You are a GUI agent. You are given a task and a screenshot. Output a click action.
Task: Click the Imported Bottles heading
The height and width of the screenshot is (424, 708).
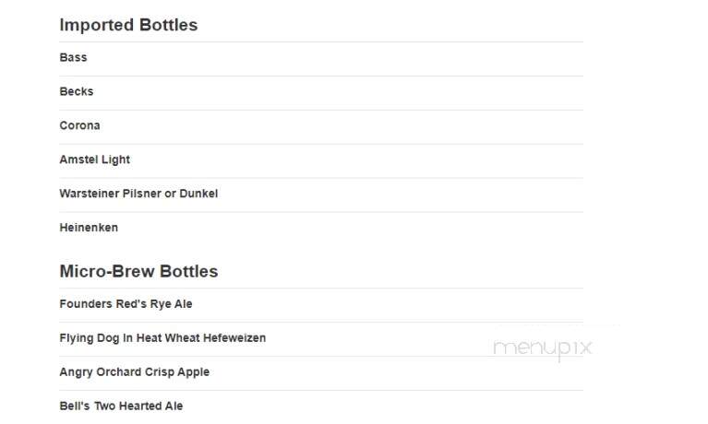click(128, 25)
